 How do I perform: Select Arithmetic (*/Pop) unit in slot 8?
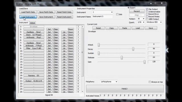point(34,46)
